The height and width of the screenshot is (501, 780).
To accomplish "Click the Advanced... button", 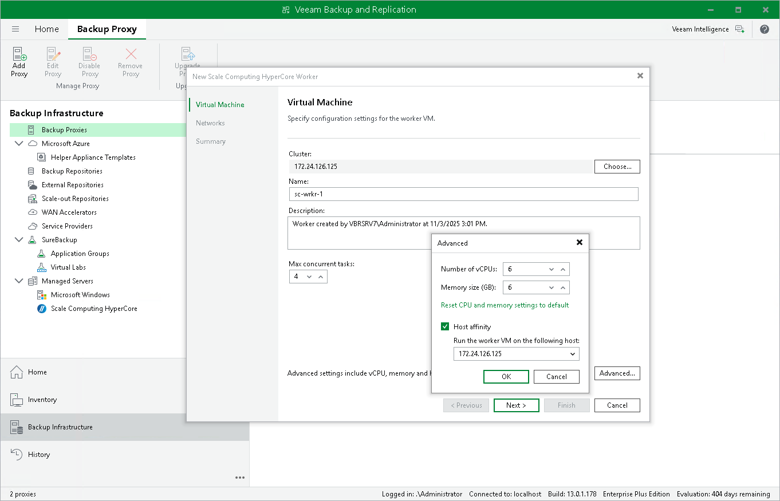I will click(x=617, y=373).
